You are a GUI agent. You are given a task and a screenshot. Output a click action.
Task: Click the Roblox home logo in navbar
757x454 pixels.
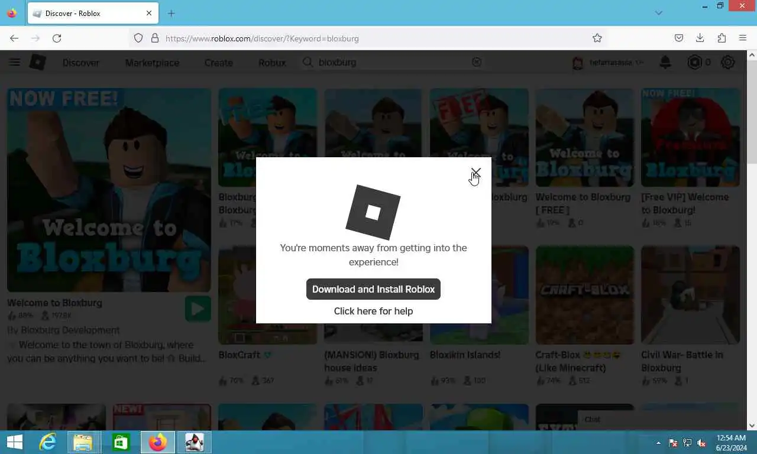click(x=38, y=62)
